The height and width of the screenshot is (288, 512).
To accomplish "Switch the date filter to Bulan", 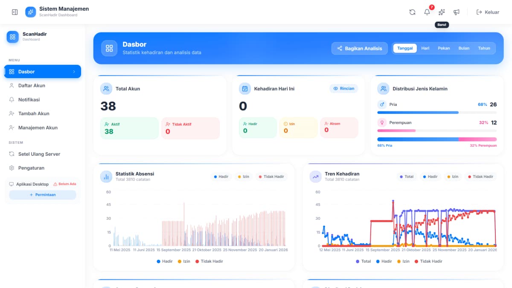I will (464, 48).
